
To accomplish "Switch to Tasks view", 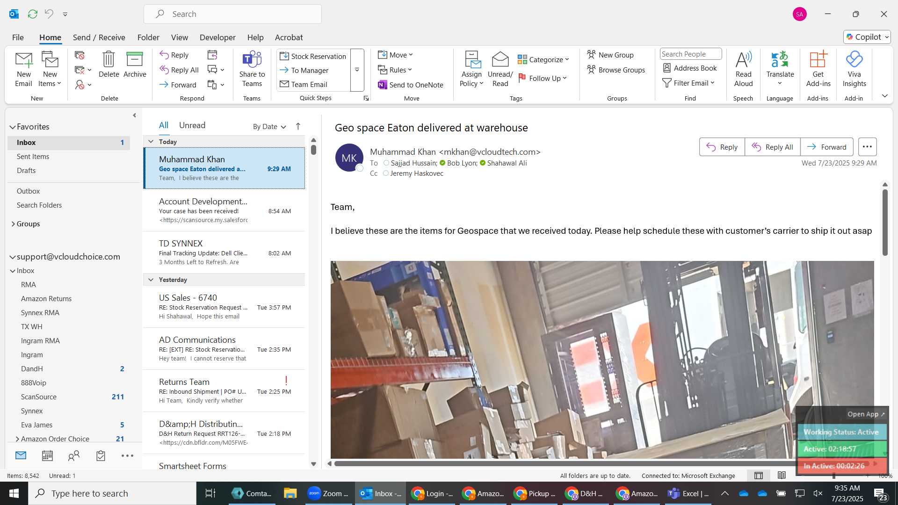I will [101, 455].
